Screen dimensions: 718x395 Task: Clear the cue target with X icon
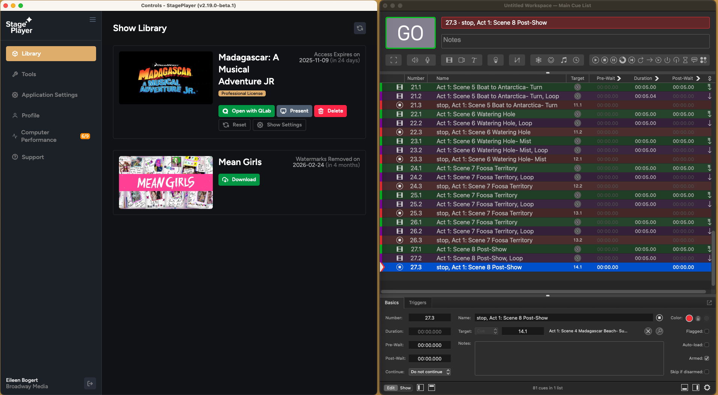(648, 331)
